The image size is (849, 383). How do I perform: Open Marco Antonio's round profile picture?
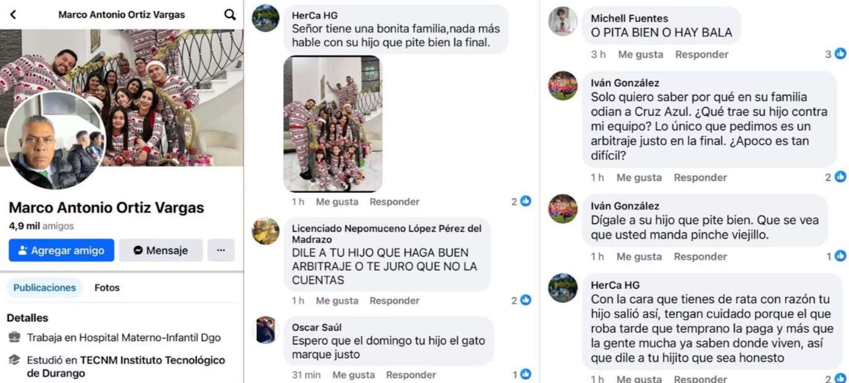click(55, 140)
